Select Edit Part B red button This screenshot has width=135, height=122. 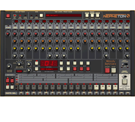[12, 81]
